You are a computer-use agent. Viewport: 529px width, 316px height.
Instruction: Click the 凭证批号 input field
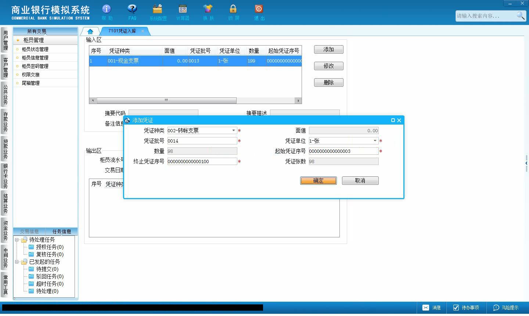[x=202, y=141]
